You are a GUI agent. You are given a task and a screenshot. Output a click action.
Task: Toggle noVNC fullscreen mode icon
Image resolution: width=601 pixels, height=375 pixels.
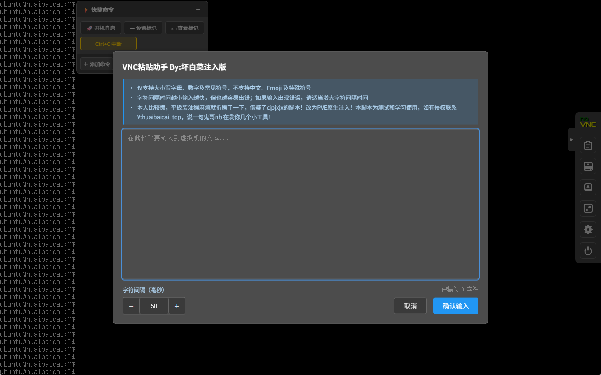pos(588,209)
